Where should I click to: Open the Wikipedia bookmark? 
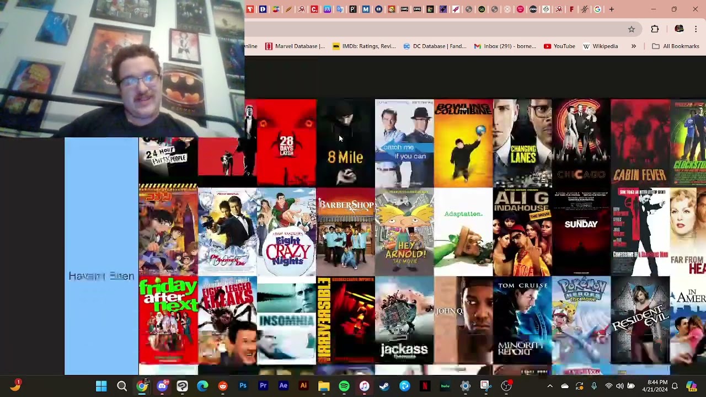pos(600,46)
